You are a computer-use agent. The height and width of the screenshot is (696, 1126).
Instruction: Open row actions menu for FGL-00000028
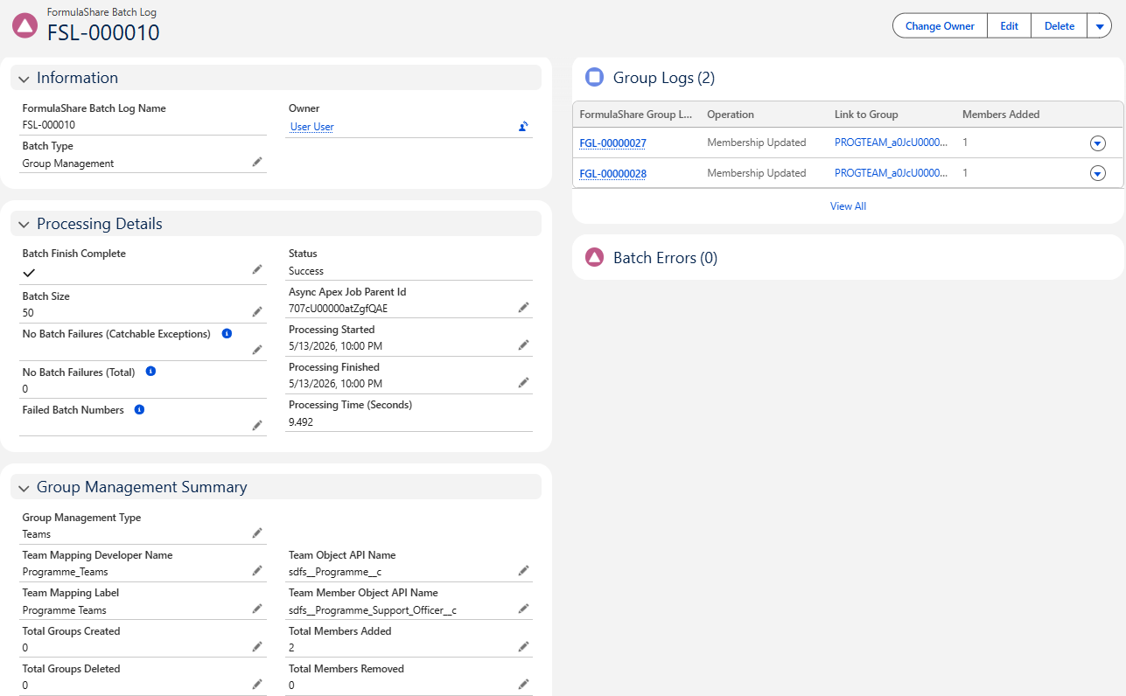1098,174
